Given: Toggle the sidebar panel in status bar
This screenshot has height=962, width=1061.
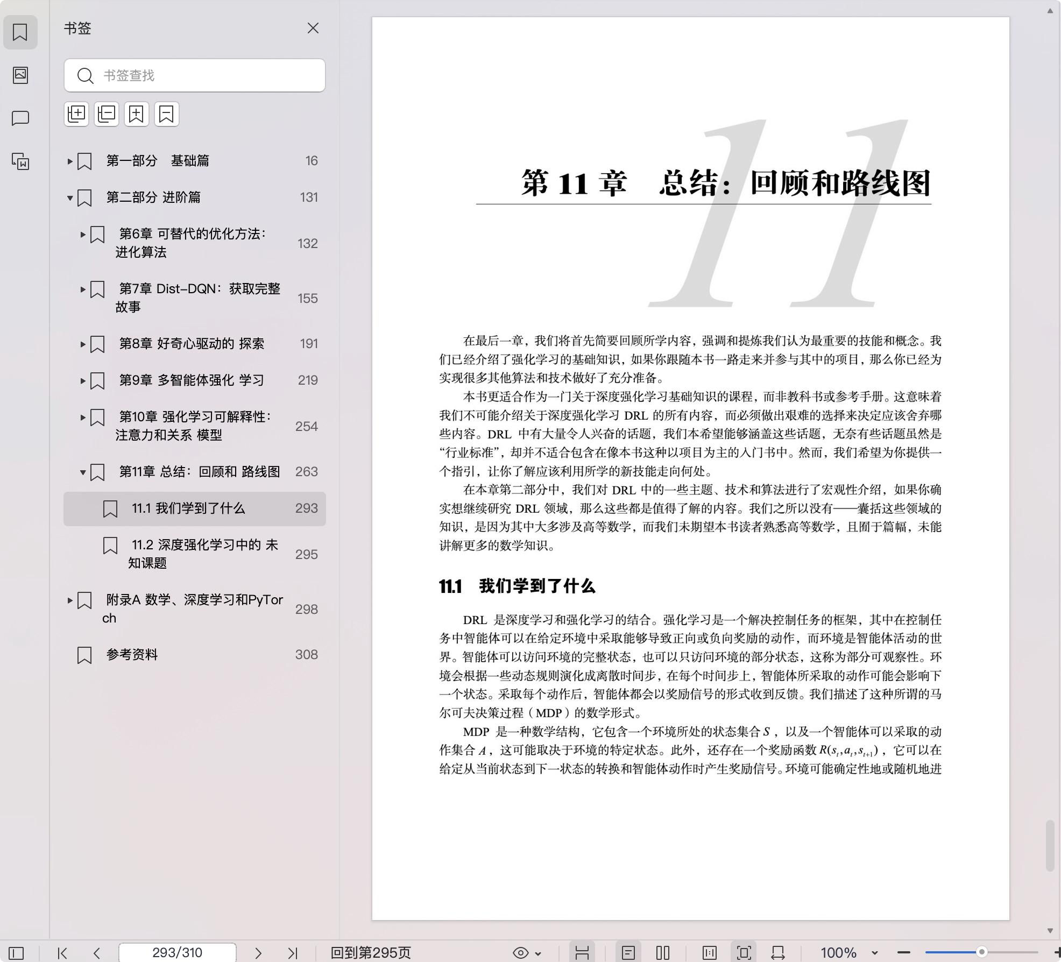Looking at the screenshot, I should point(16,953).
